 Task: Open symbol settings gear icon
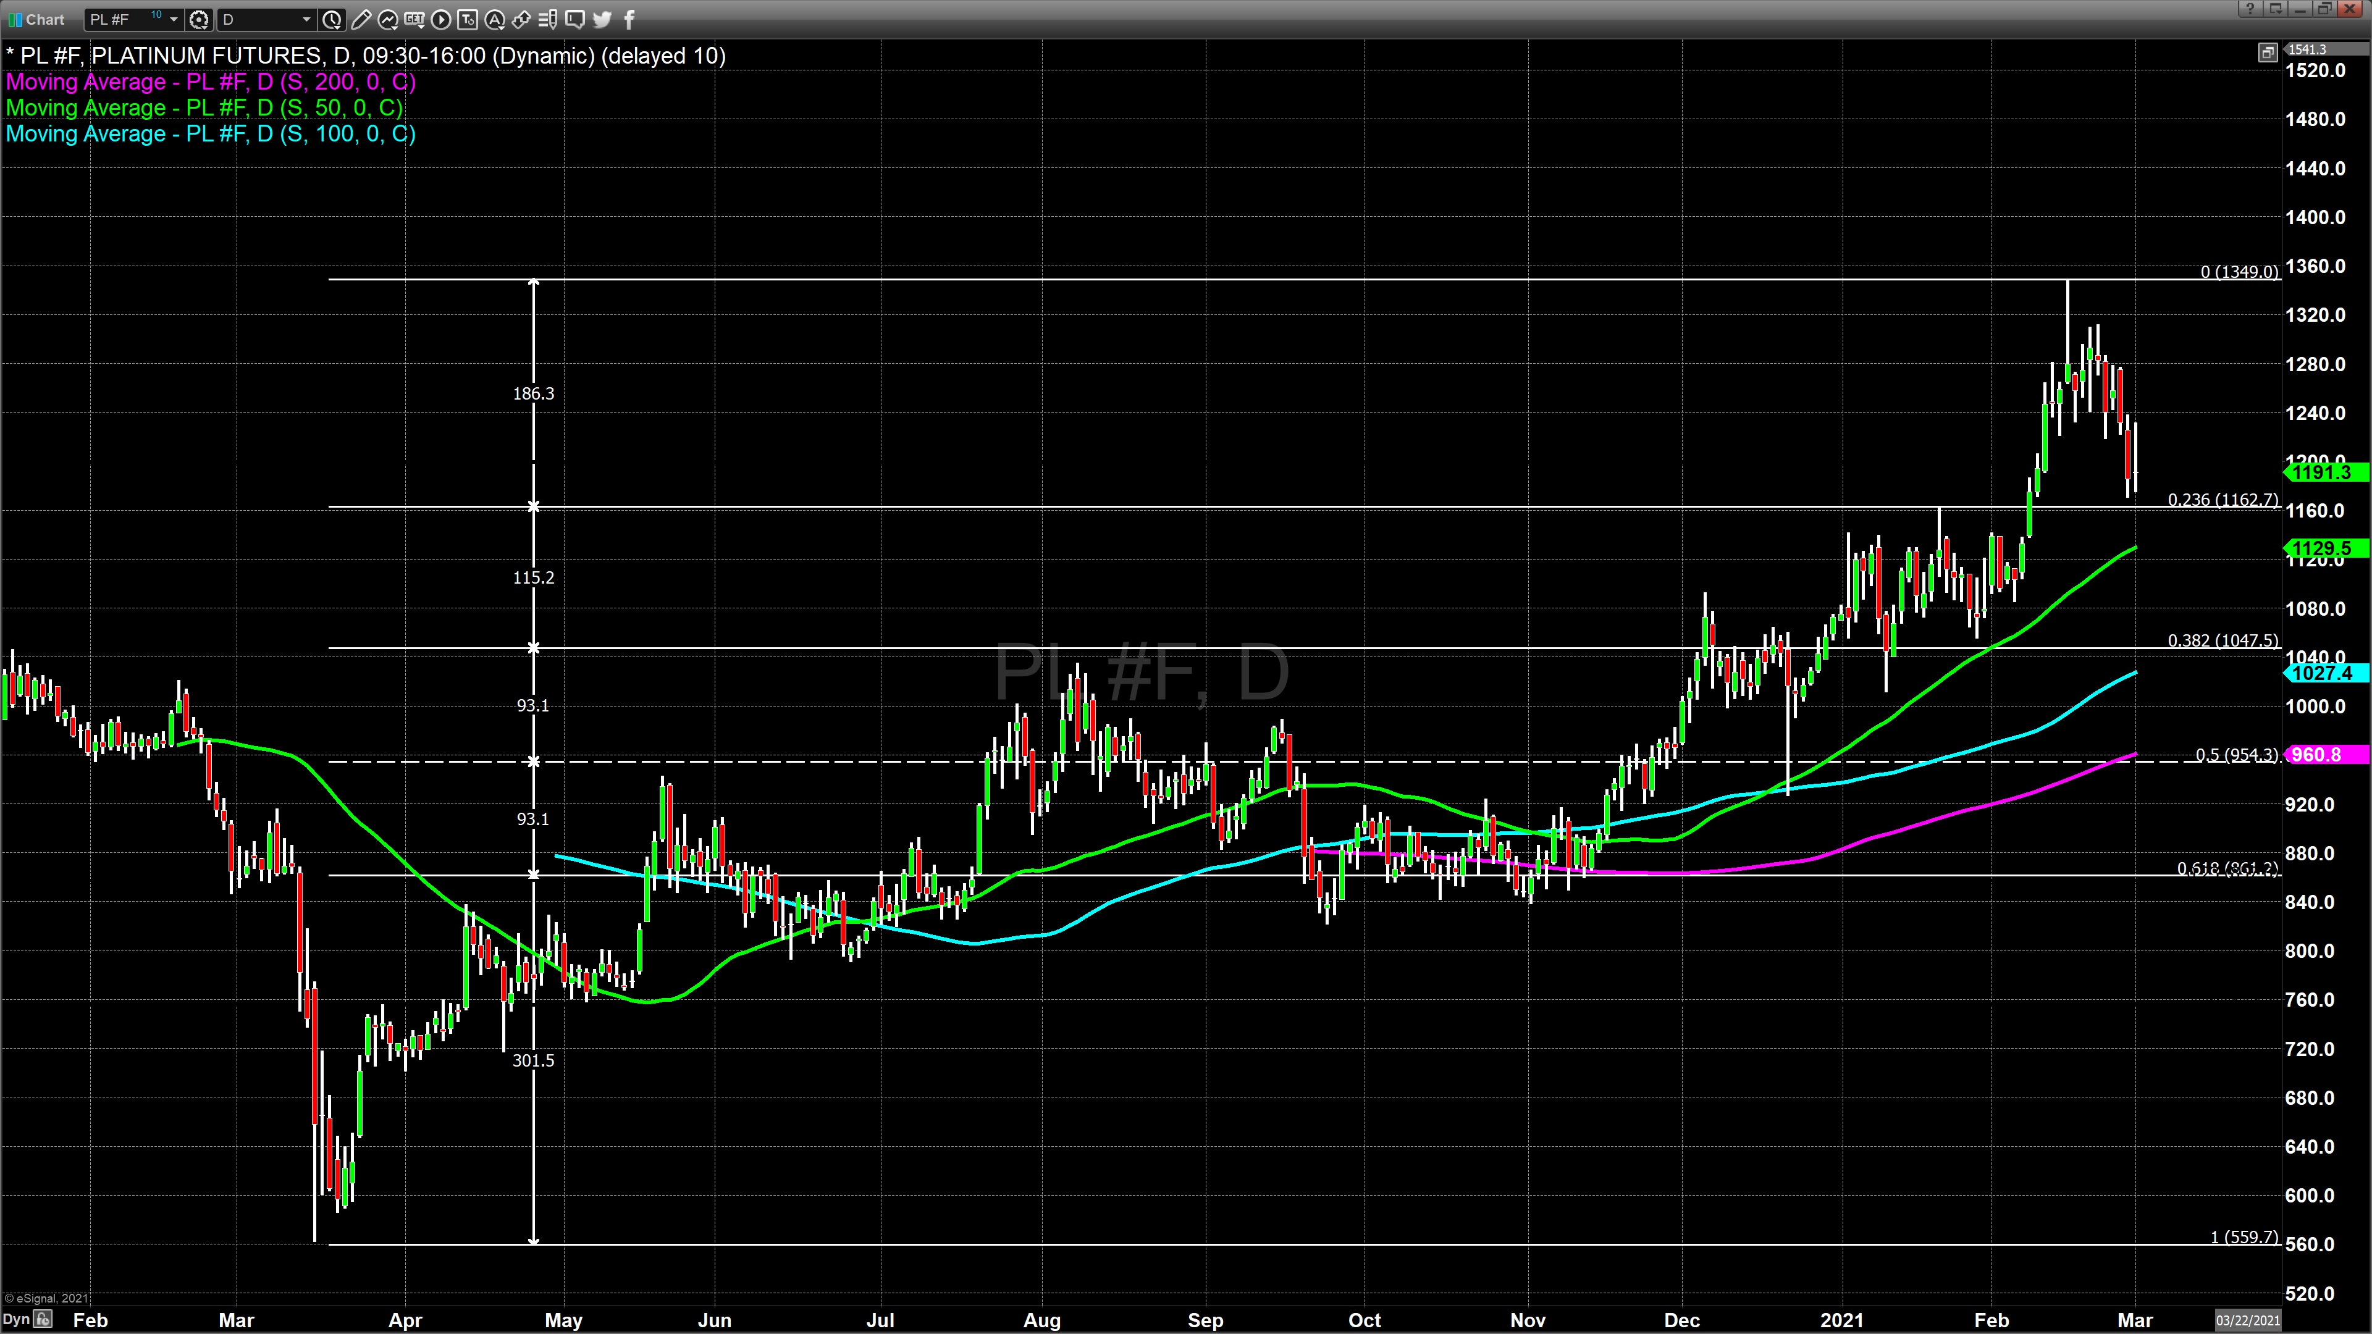[198, 19]
